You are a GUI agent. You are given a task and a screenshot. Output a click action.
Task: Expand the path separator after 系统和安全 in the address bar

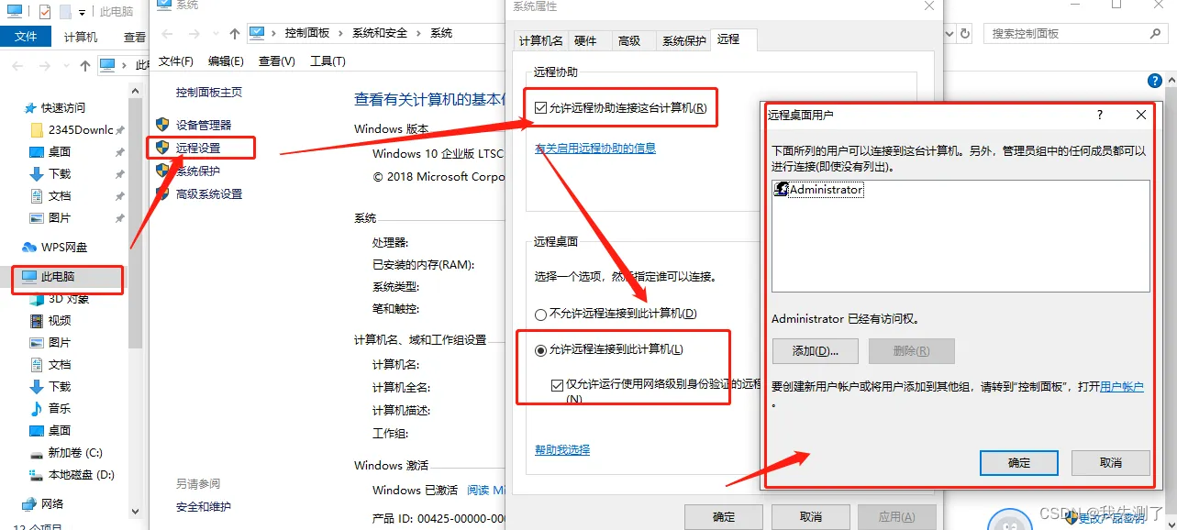click(416, 33)
